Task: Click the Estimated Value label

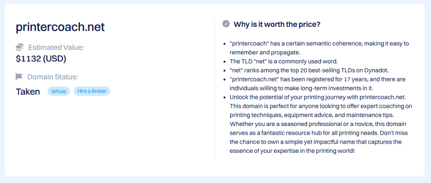Action: [56, 47]
